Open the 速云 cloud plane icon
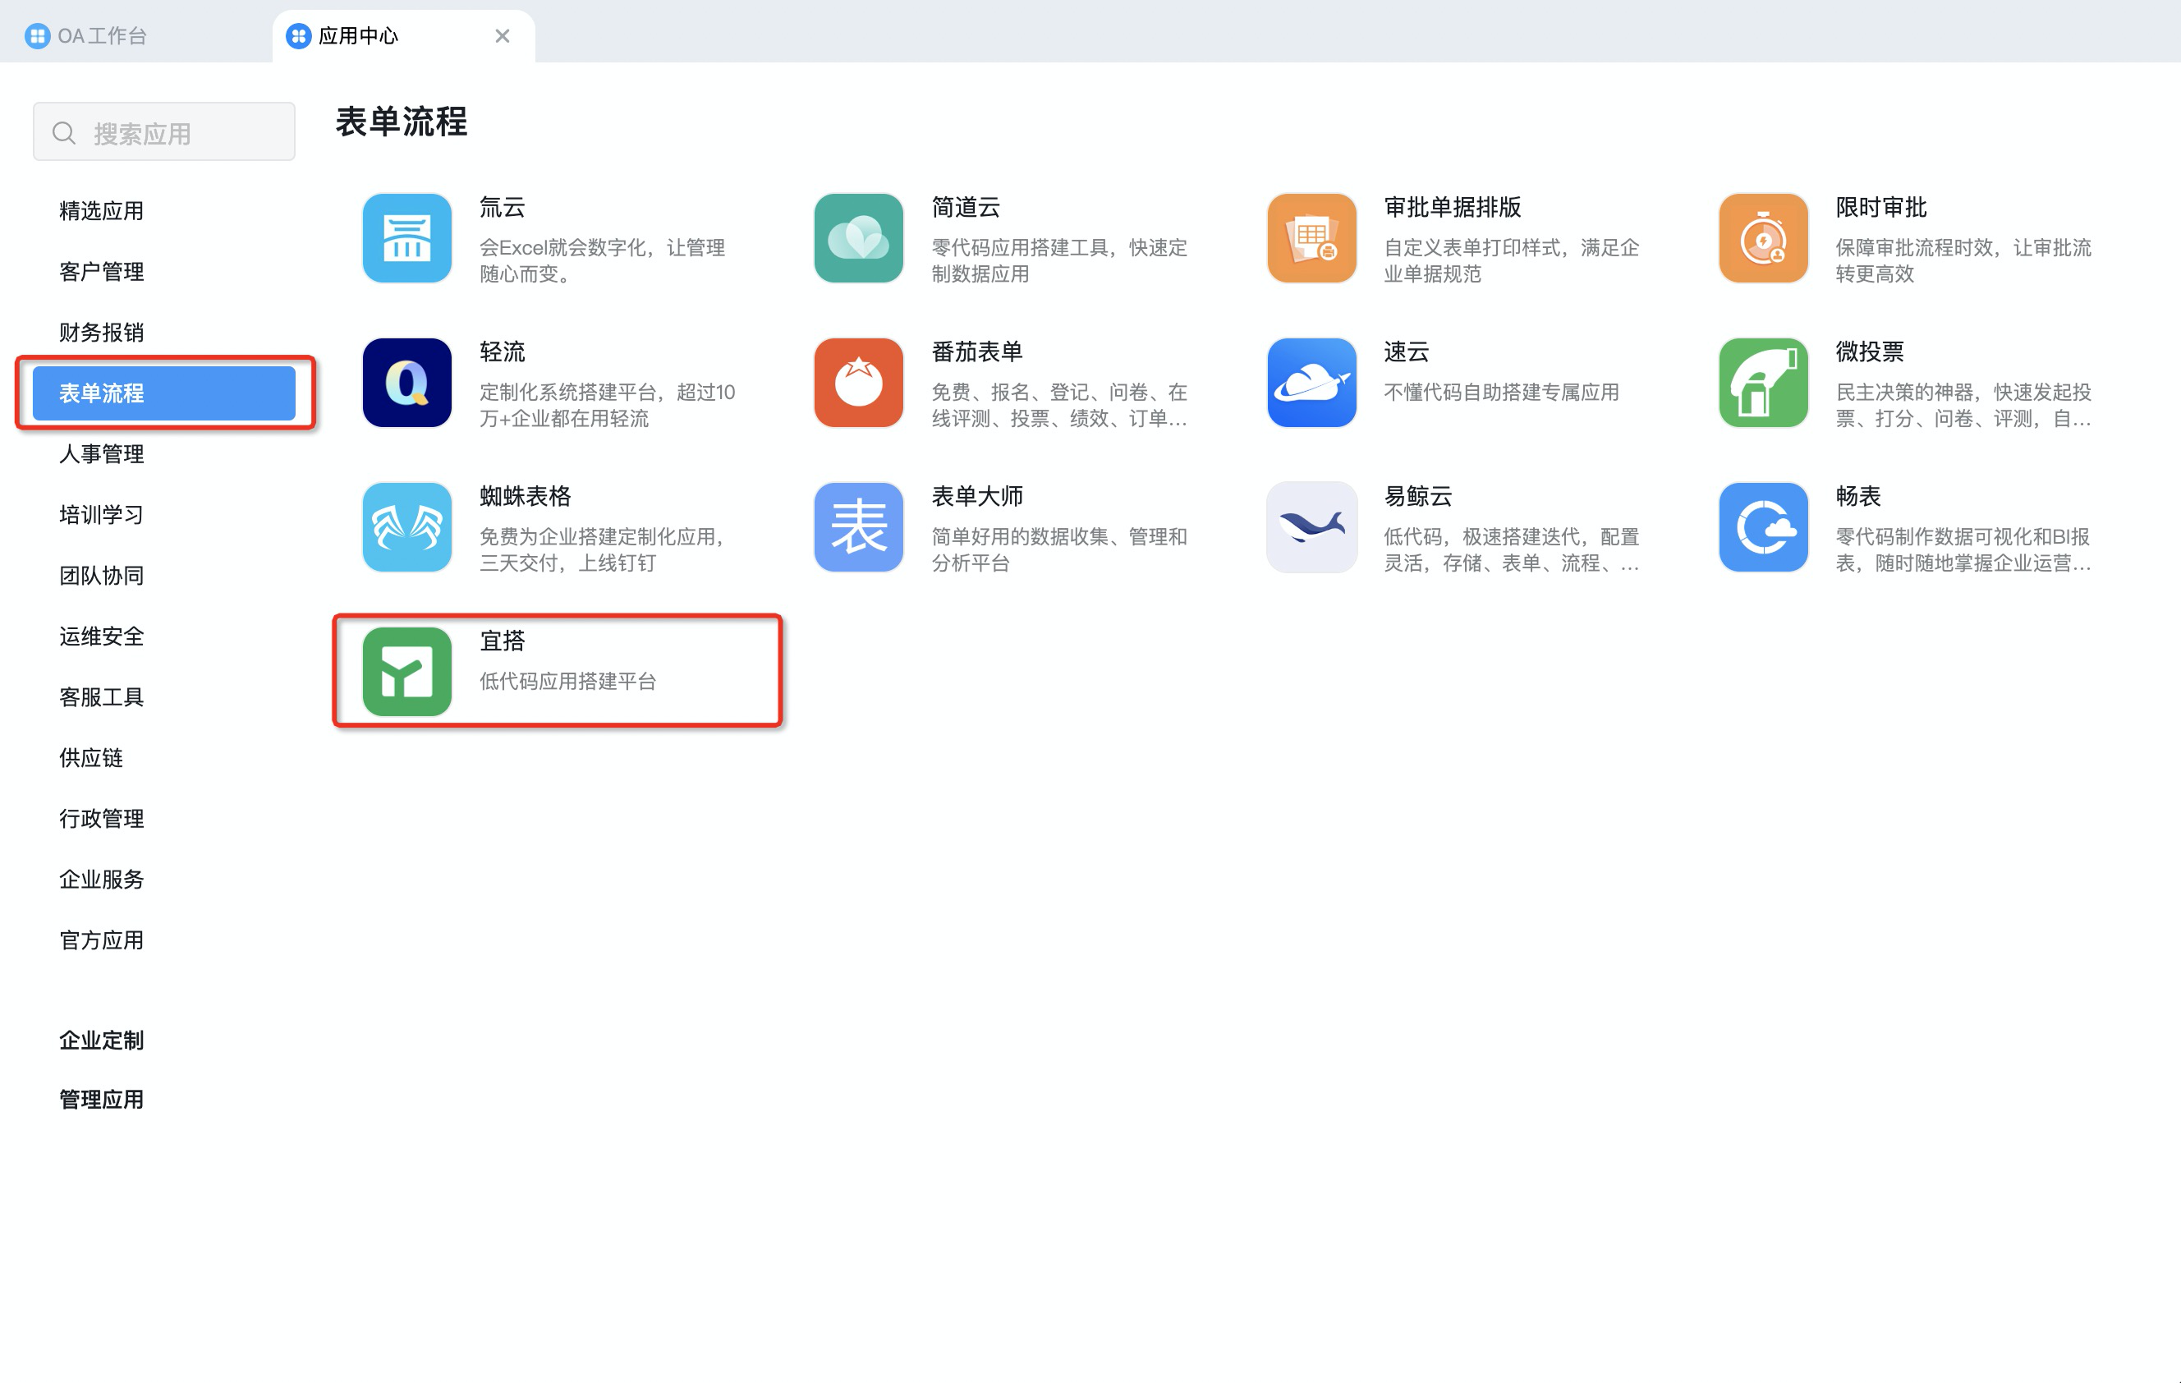Screen dimensions: 2181x1383 pyautogui.click(x=1311, y=382)
